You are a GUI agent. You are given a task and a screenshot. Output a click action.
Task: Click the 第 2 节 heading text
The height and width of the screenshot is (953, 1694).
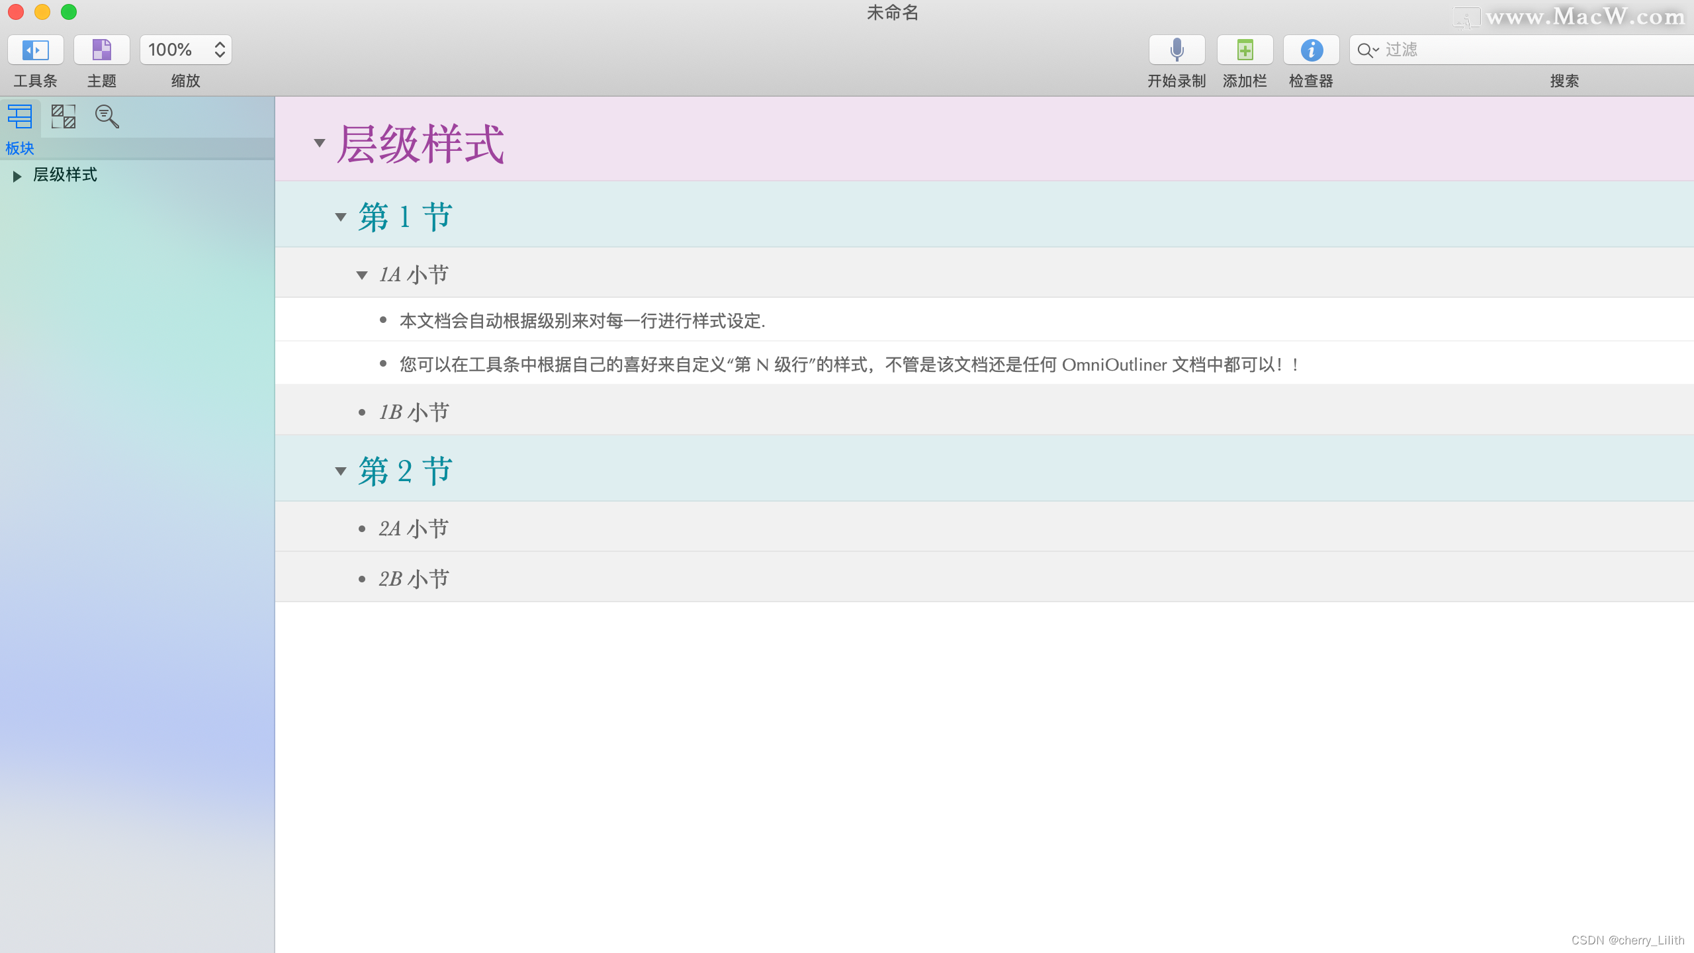pos(405,471)
